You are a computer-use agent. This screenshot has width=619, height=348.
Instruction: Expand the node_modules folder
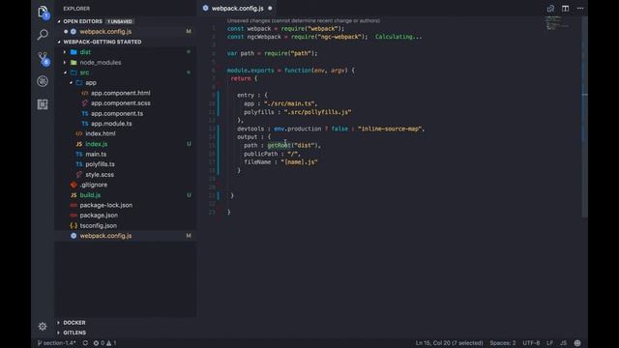[x=101, y=62]
